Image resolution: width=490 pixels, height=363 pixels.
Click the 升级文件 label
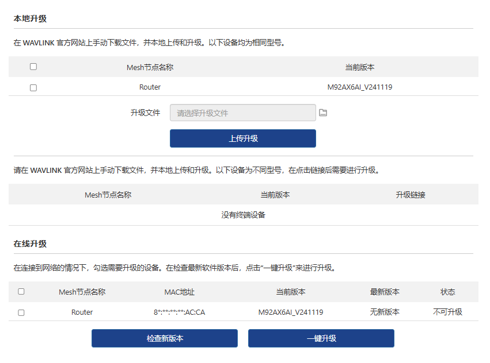(145, 113)
